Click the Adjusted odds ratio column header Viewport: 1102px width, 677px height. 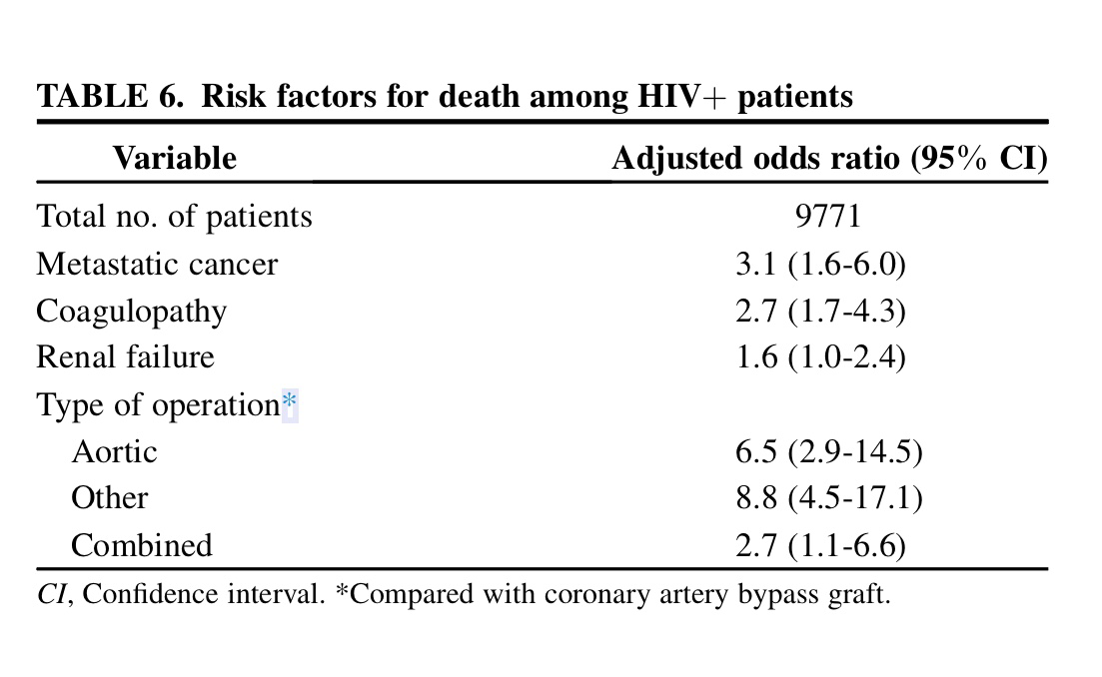828,159
